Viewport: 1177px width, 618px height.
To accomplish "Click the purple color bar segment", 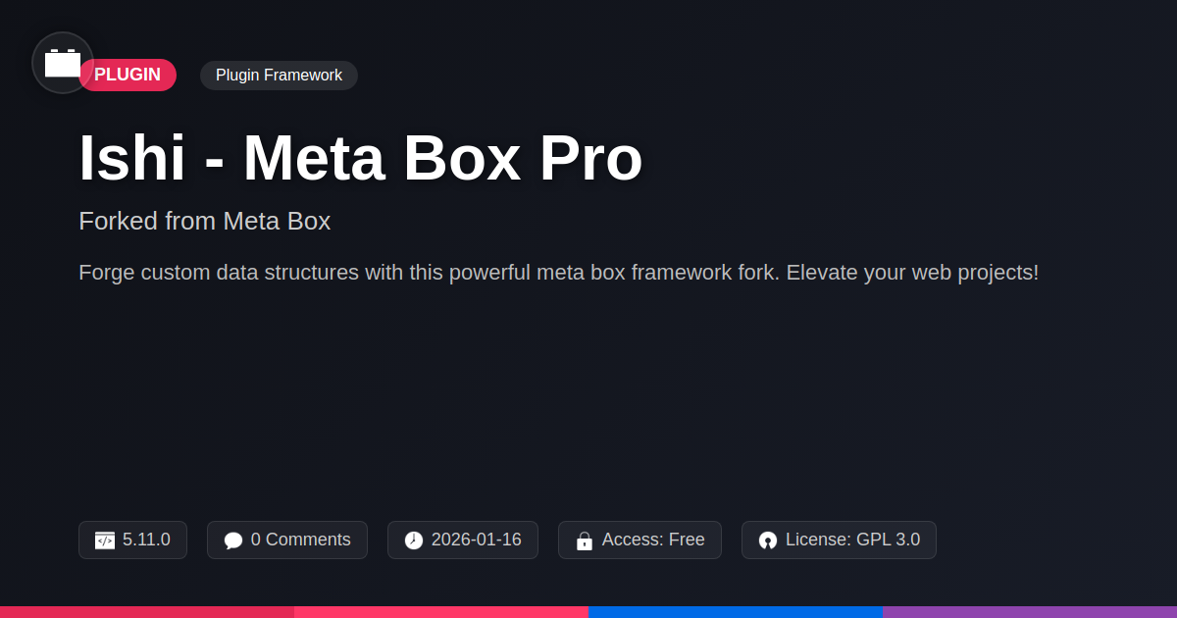I will [1030, 611].
